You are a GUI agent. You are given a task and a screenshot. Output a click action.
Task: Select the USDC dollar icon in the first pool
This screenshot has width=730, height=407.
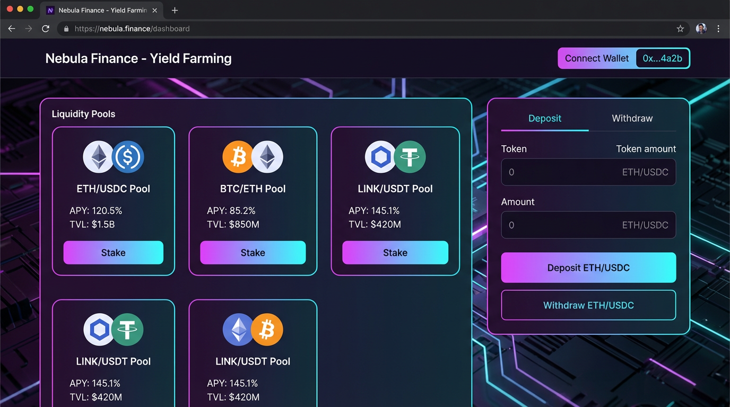[128, 156]
